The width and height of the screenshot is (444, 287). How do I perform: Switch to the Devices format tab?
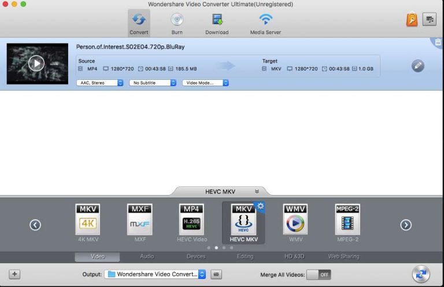coord(196,256)
